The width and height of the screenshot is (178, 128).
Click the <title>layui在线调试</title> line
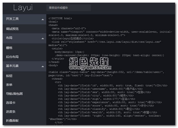point(73,39)
